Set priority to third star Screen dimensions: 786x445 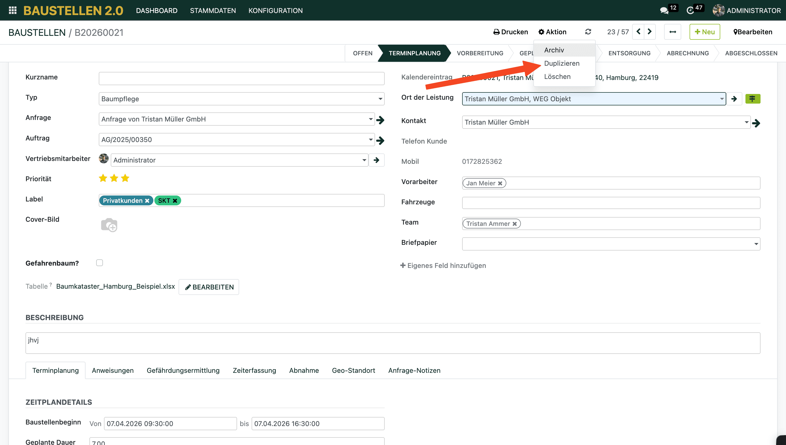(x=125, y=178)
